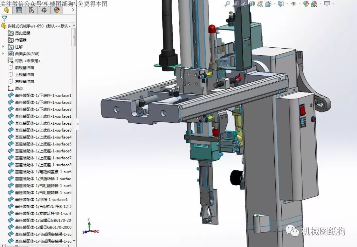Select 电磁阀盖板-1 surface item
Viewport: 357px width, 247px height.
[40, 172]
